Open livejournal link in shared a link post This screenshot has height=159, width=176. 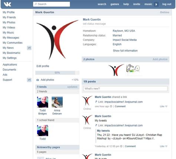point(123,102)
